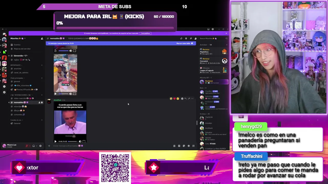Open the Discord inbox icon in title bar
Image resolution: width=328 pixels, height=184 pixels.
pos(208,29)
